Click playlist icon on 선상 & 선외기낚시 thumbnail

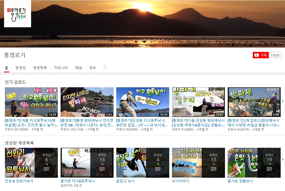click(46, 169)
